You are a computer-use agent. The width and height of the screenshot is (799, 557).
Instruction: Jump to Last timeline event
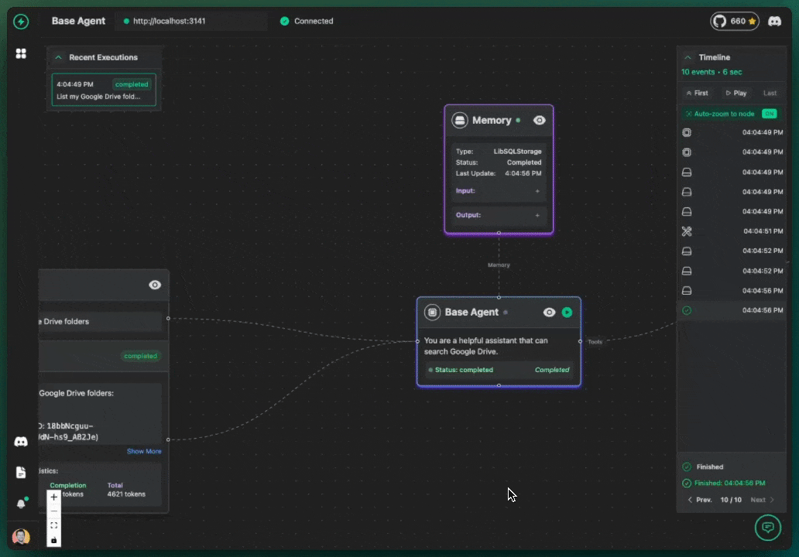(x=770, y=93)
